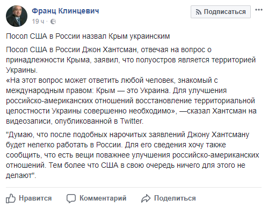Click the closing word делают". of the post
This screenshot has height=207, width=268.
pos(21,175)
